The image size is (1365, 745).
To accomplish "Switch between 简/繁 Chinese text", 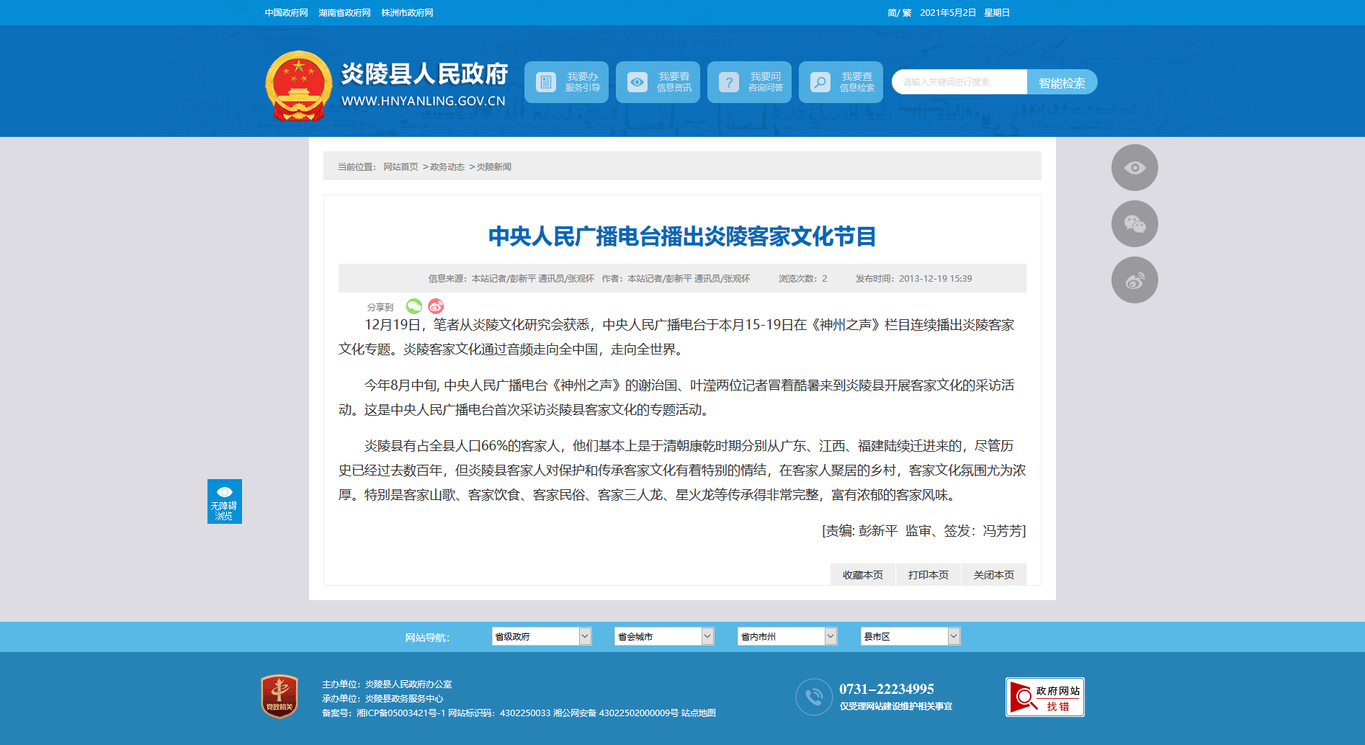I will coord(899,13).
